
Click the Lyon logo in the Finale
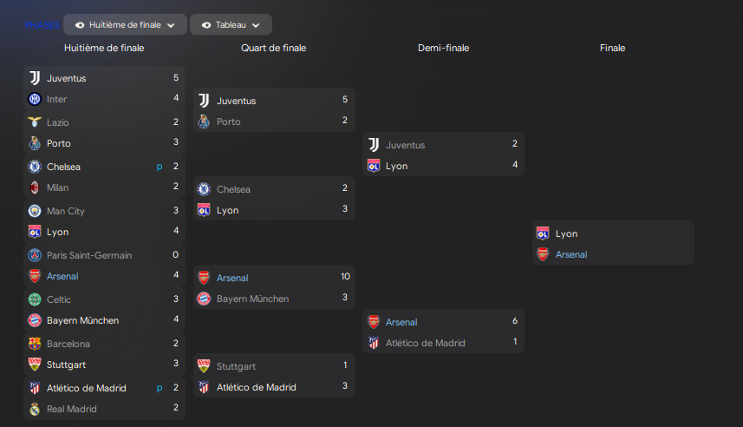543,233
